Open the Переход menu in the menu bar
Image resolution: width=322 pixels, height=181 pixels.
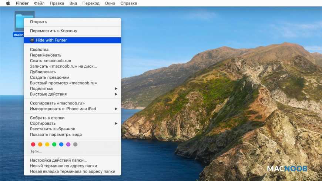(x=91, y=3)
